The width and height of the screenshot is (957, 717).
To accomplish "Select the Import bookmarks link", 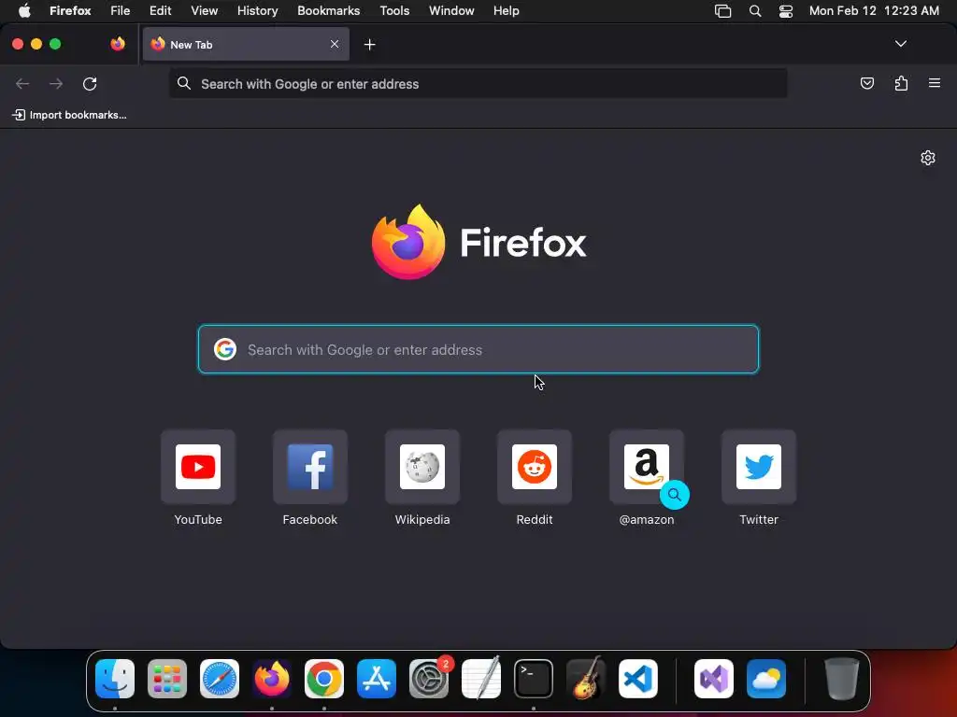I will coord(69,115).
